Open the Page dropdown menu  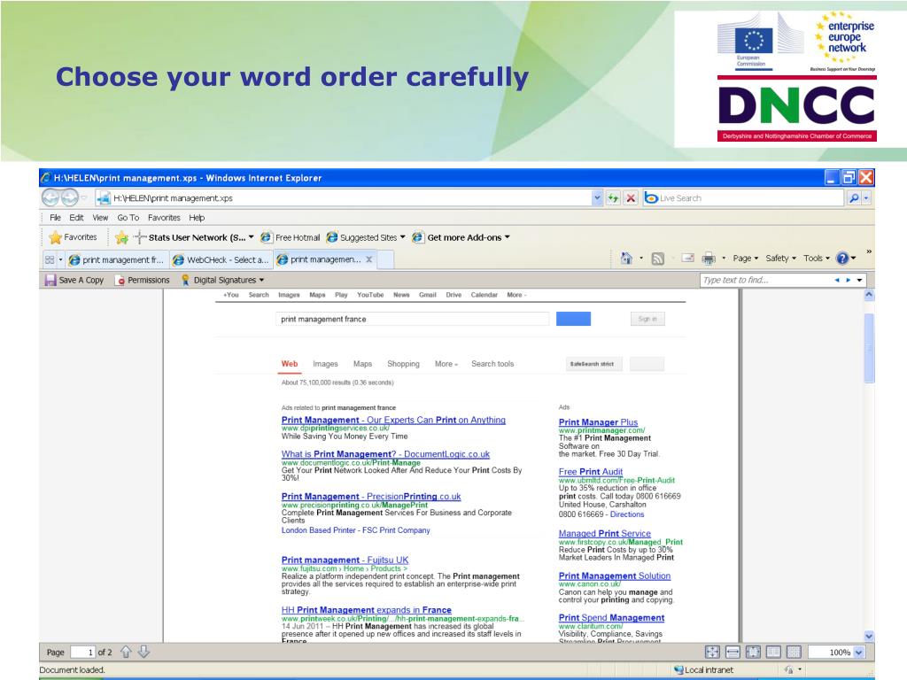pyautogui.click(x=746, y=259)
